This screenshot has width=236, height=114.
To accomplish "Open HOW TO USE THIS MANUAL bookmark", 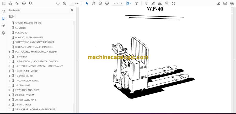I will (29, 37).
